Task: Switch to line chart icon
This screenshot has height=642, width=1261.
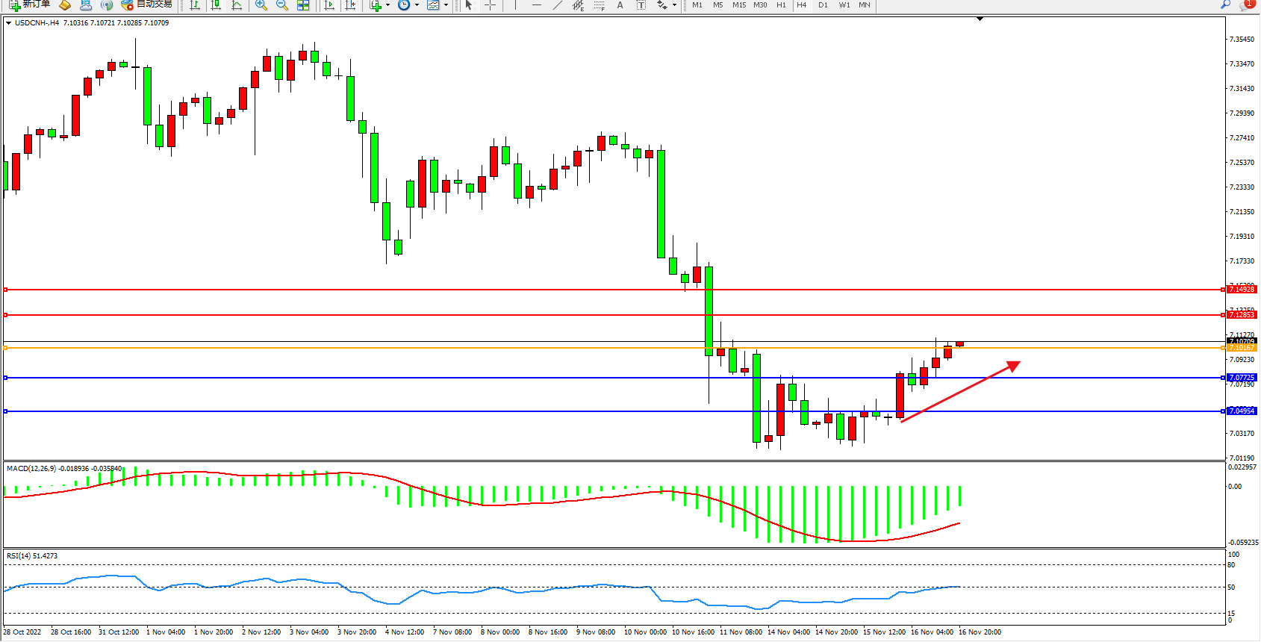Action: (237, 5)
